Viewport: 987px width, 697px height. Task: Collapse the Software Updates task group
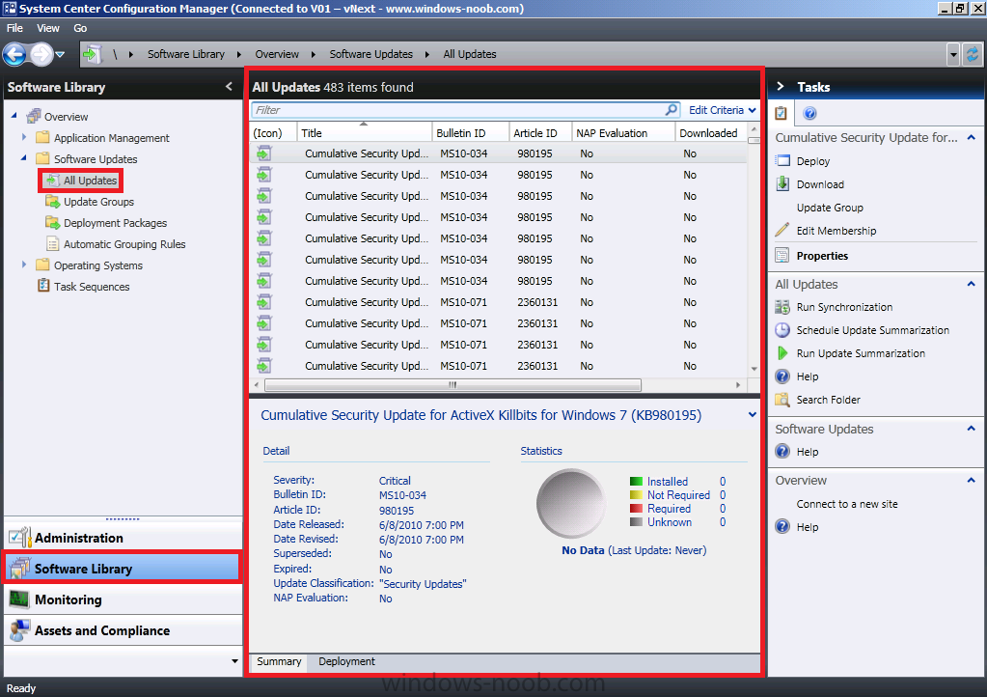point(972,429)
